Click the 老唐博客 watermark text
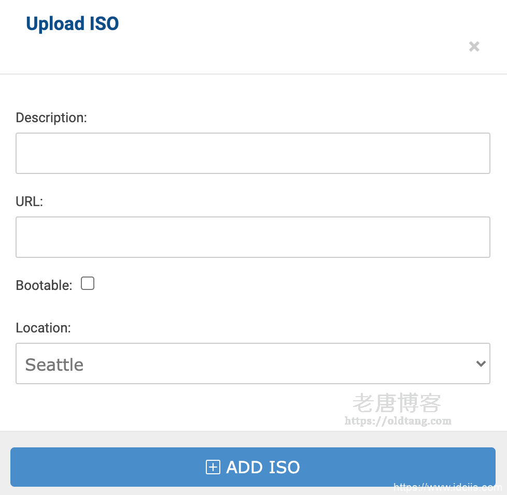Viewport: 507px width, 495px height. coord(397,403)
